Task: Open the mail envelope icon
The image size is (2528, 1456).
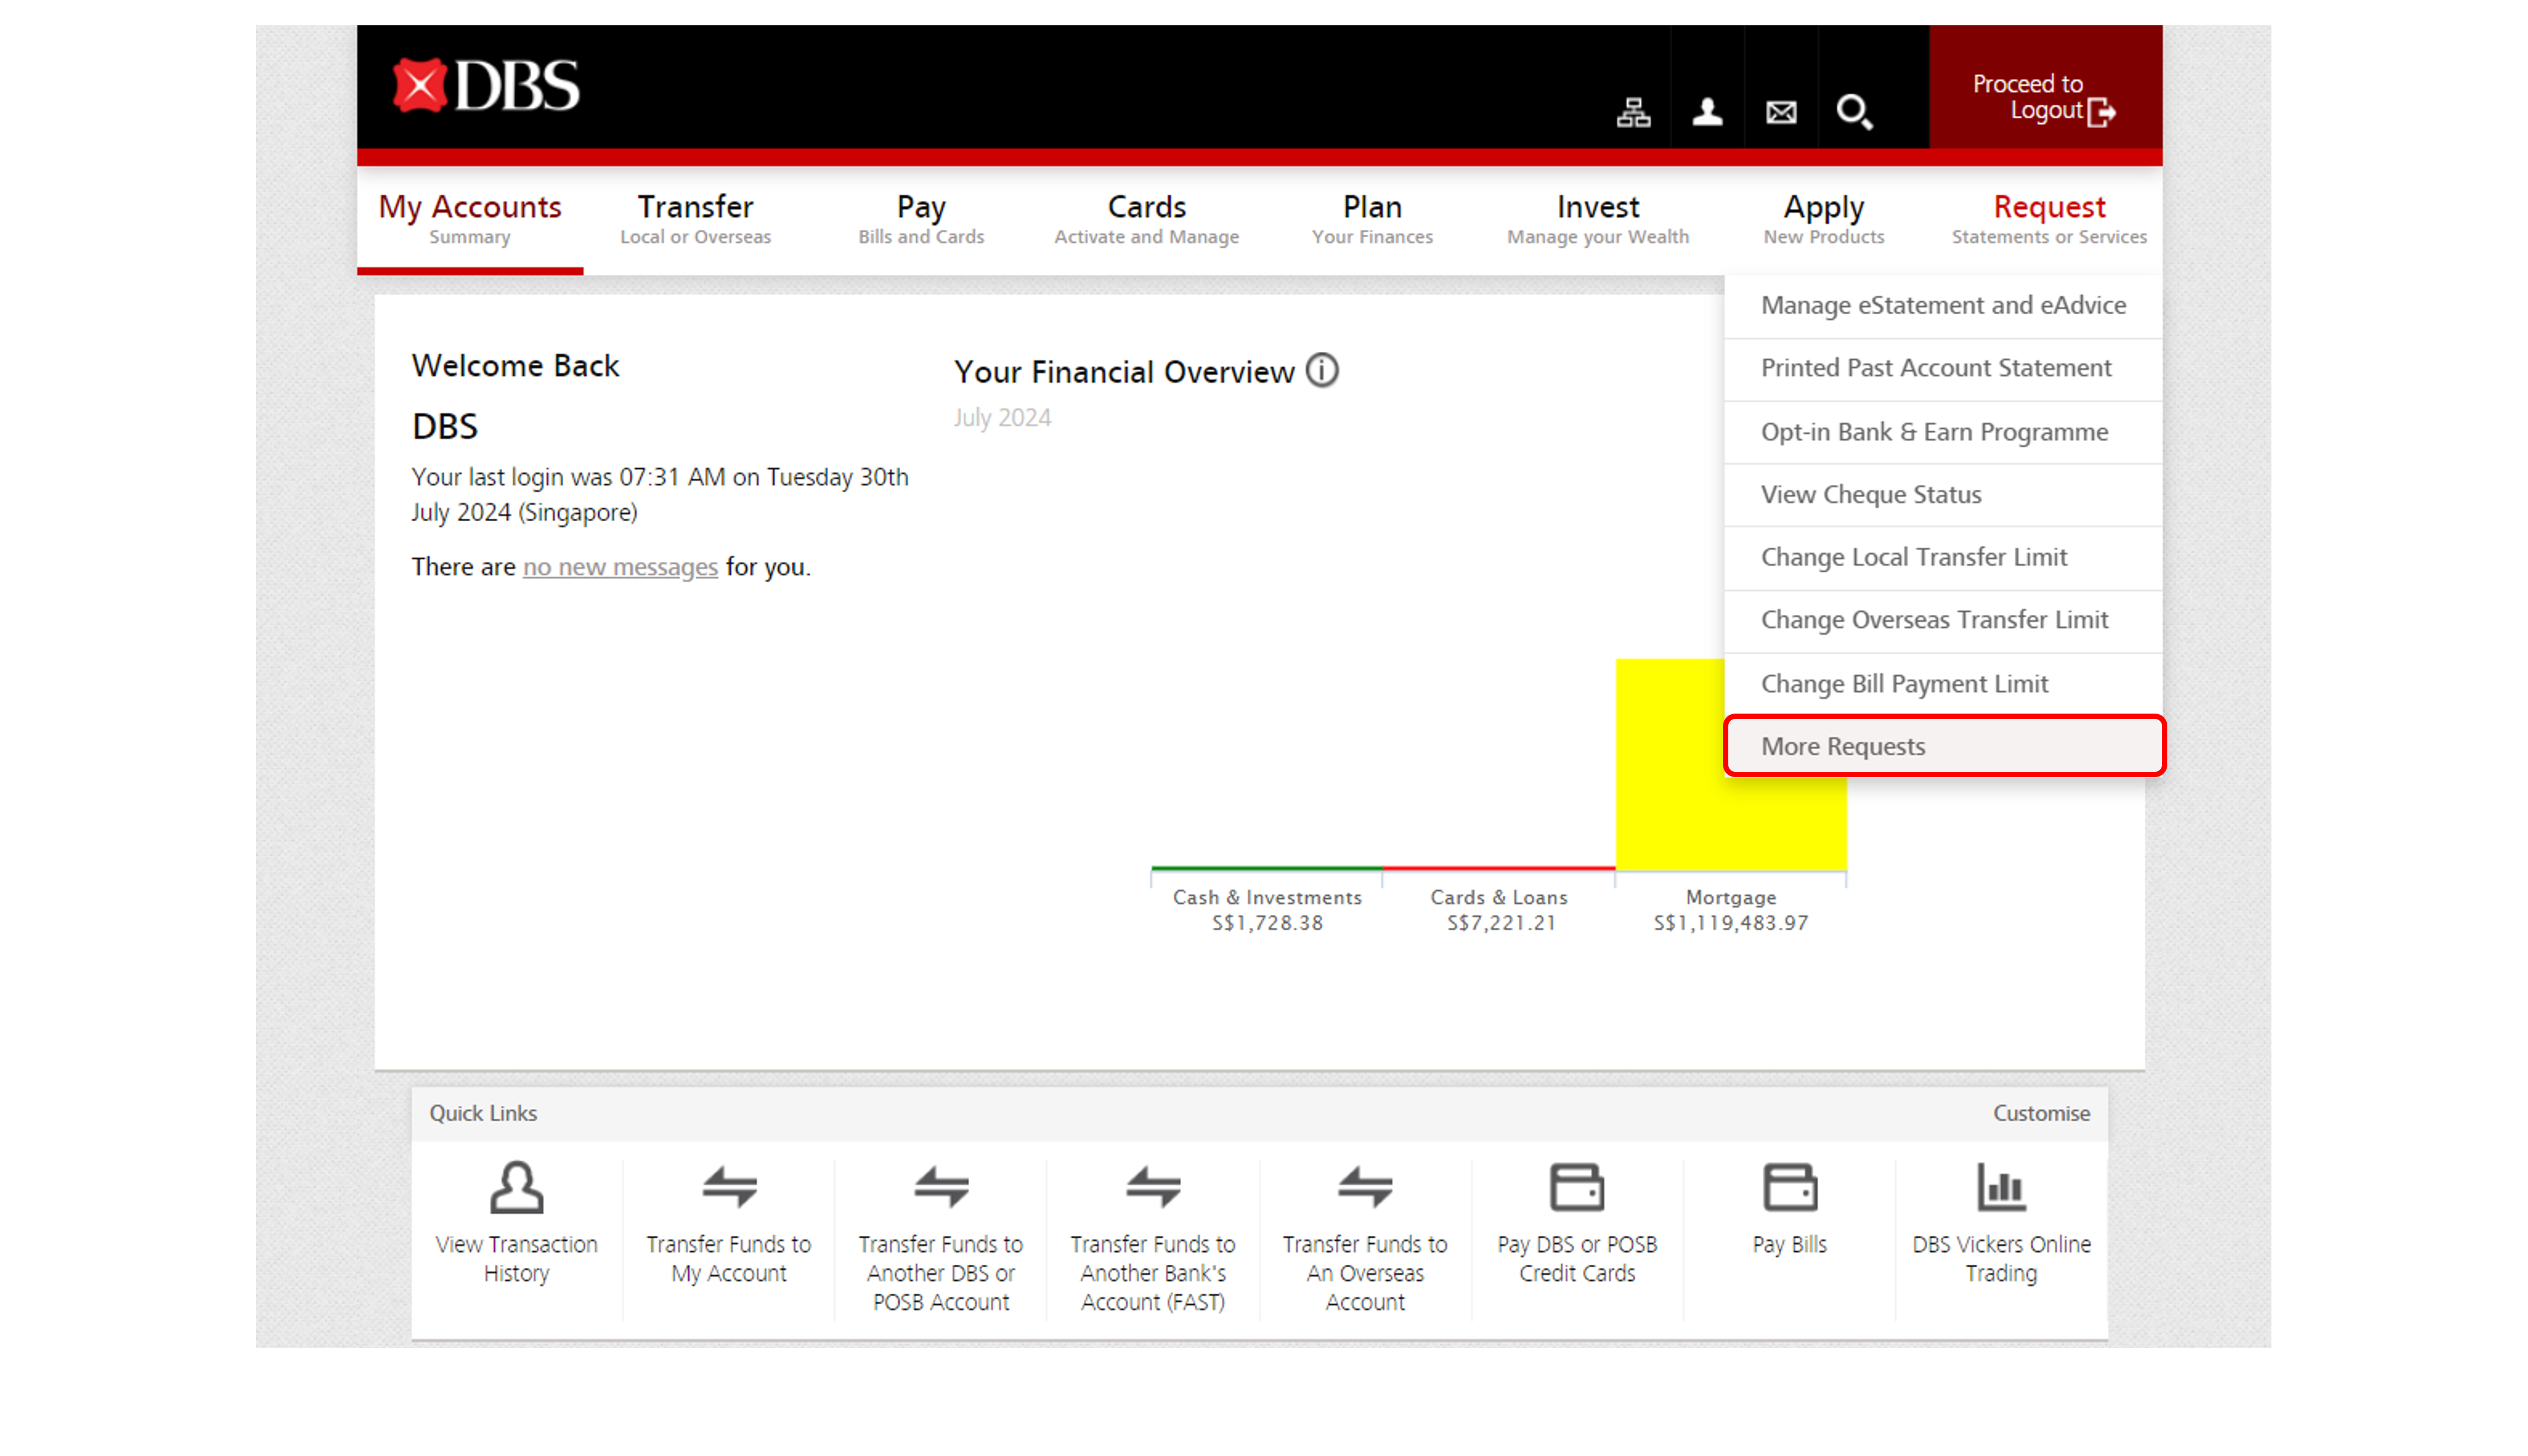Action: (1781, 112)
